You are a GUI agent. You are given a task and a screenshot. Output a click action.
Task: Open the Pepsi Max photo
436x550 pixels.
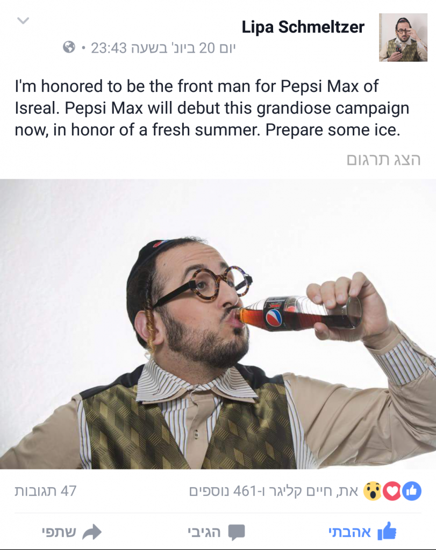tap(218, 324)
